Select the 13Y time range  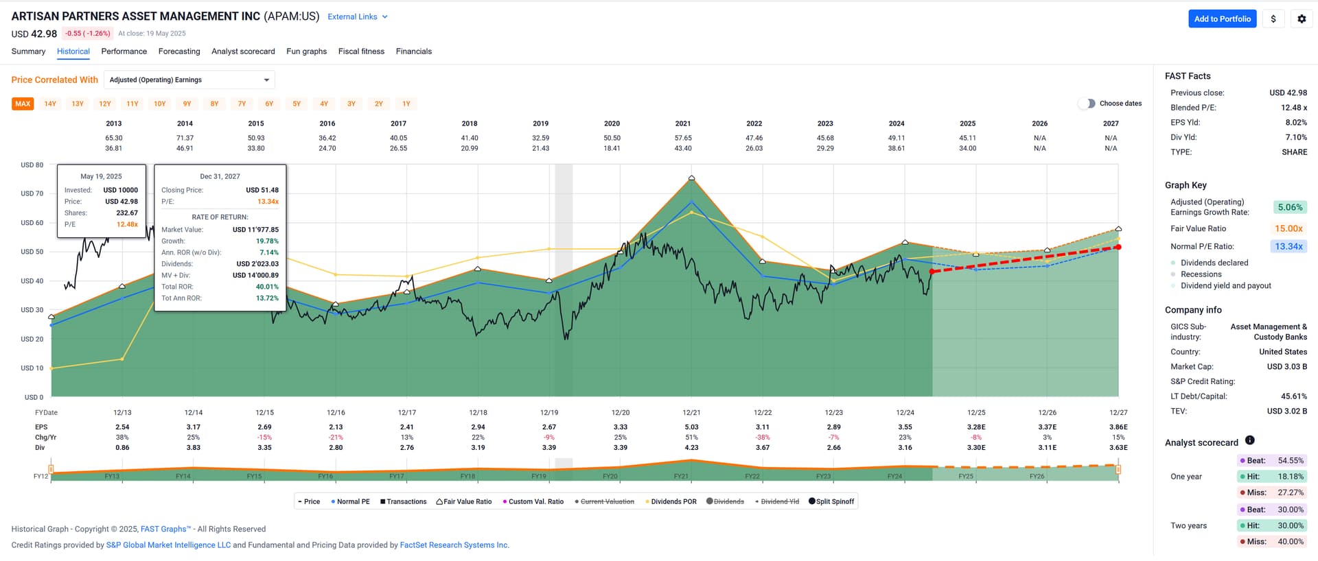78,104
